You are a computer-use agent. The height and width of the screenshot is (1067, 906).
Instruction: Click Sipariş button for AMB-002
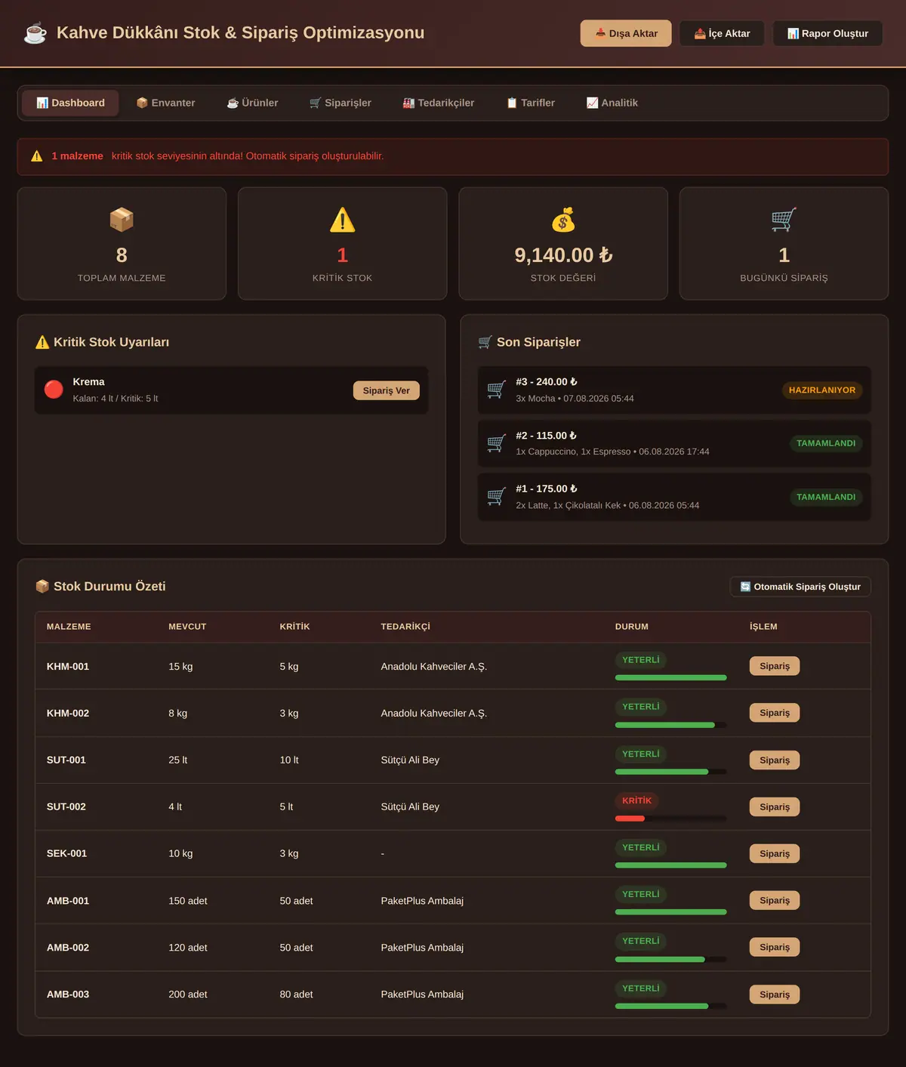pos(775,948)
